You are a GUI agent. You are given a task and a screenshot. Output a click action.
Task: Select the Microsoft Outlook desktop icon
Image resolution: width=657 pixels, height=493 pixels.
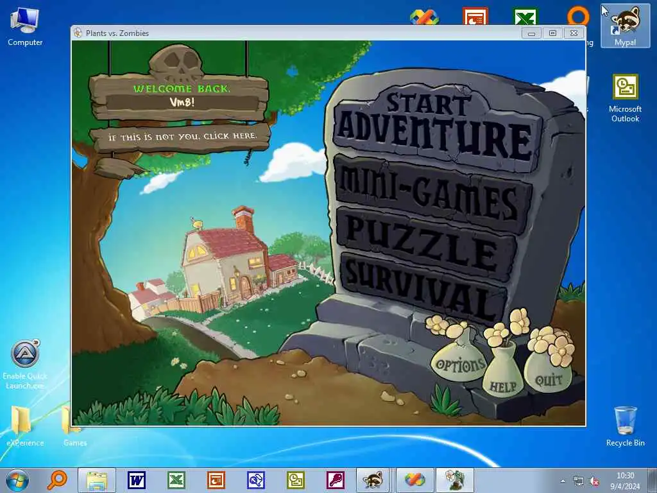(625, 98)
